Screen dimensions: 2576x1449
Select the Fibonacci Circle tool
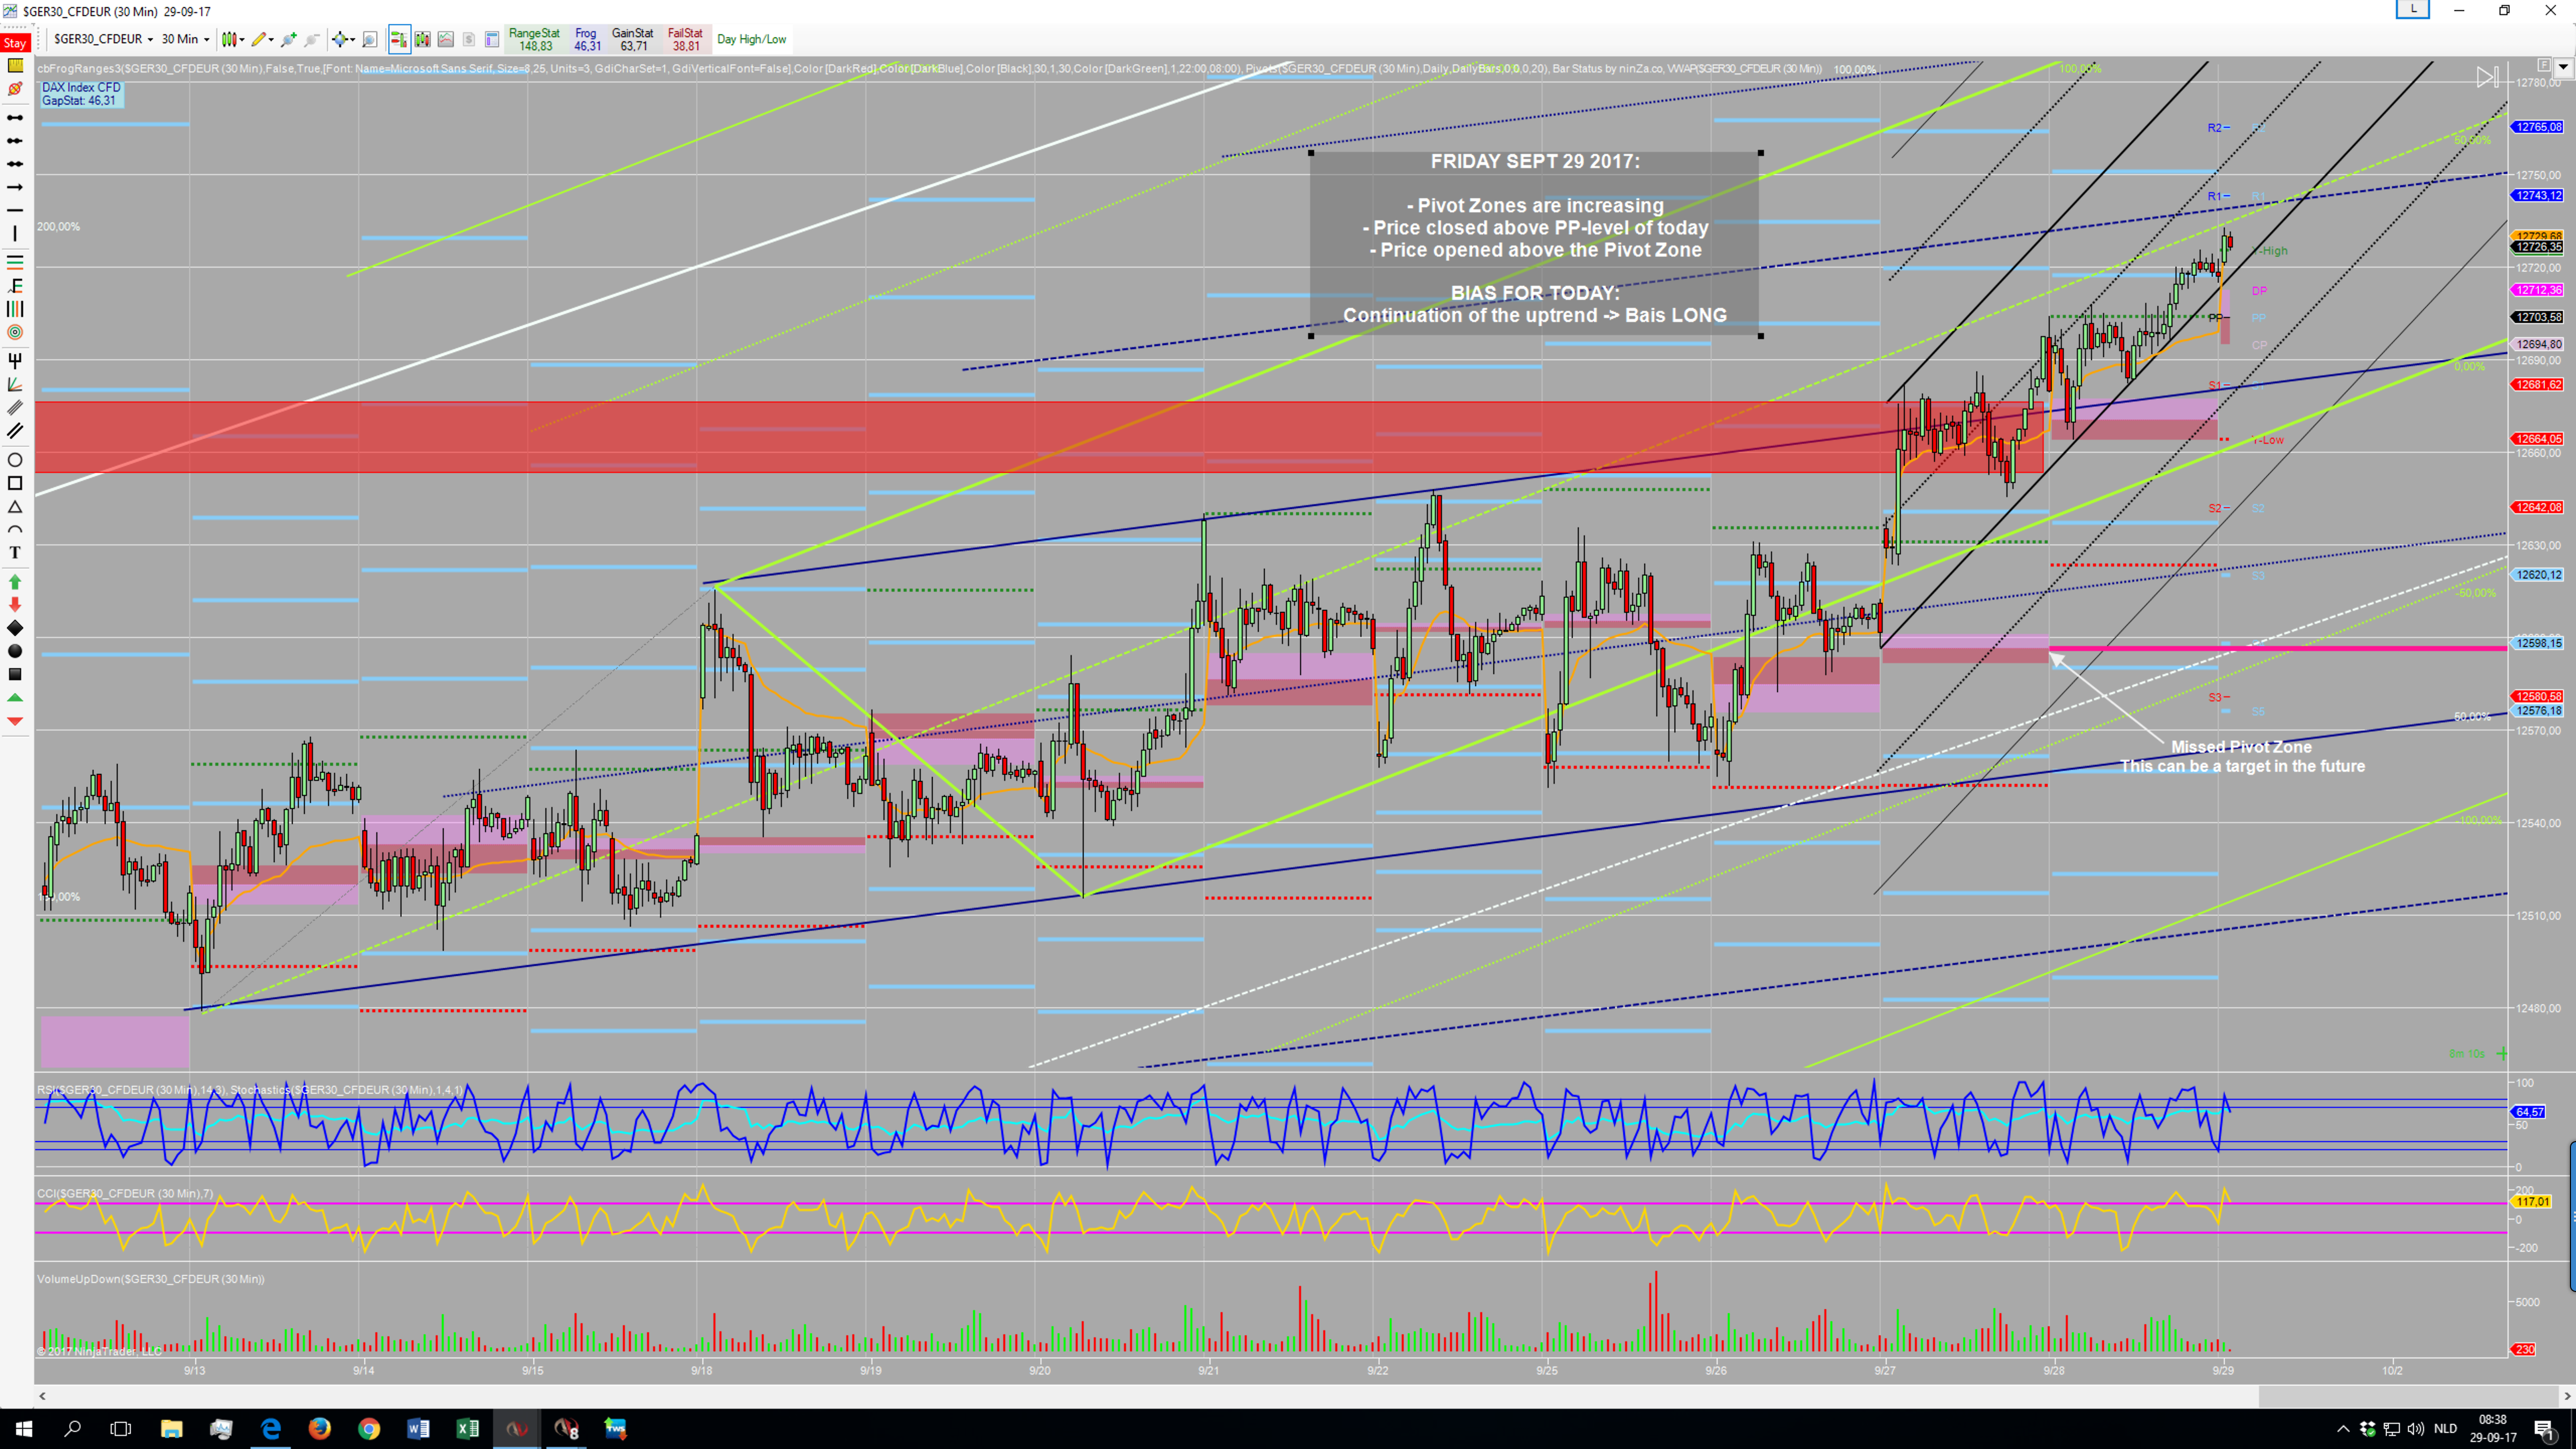[x=15, y=332]
